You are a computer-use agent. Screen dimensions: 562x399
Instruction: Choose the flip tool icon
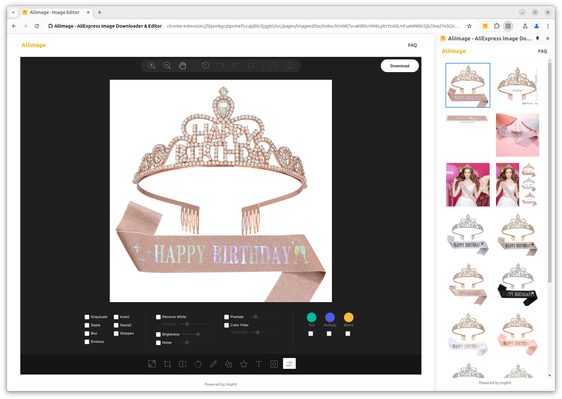coord(182,364)
